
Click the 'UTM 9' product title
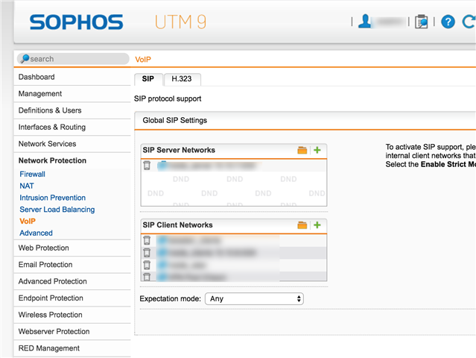(x=180, y=22)
